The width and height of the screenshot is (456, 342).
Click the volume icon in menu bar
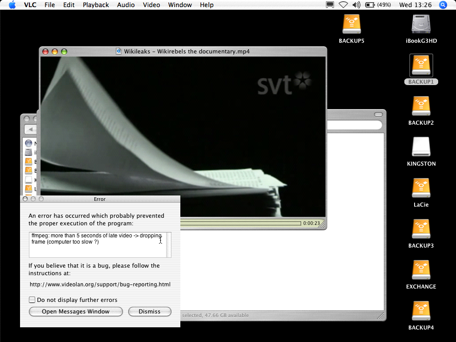pyautogui.click(x=356, y=4)
